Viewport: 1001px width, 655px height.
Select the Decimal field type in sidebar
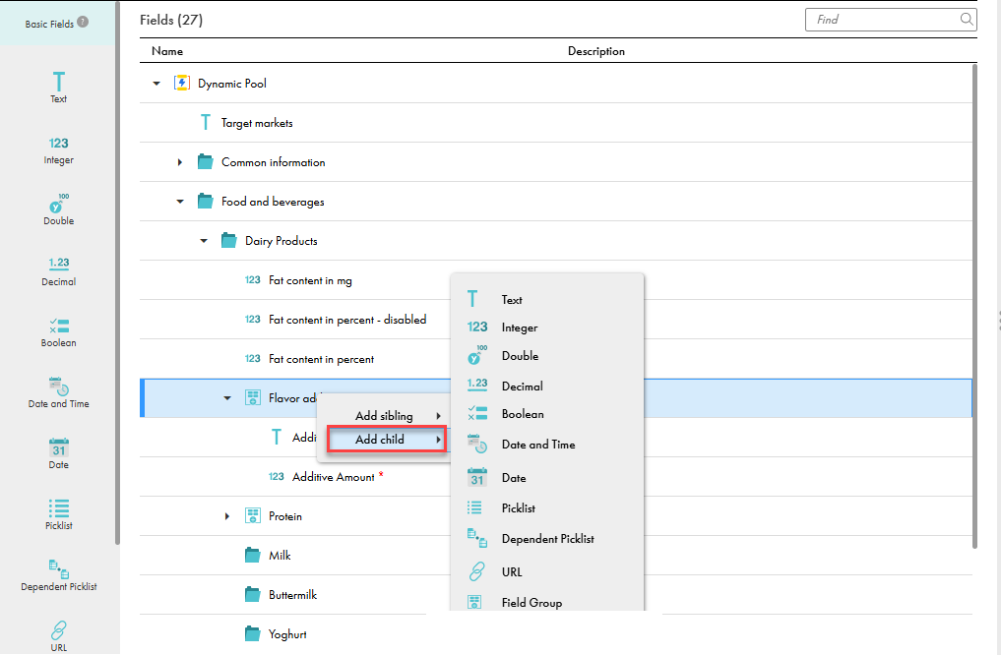click(x=58, y=271)
